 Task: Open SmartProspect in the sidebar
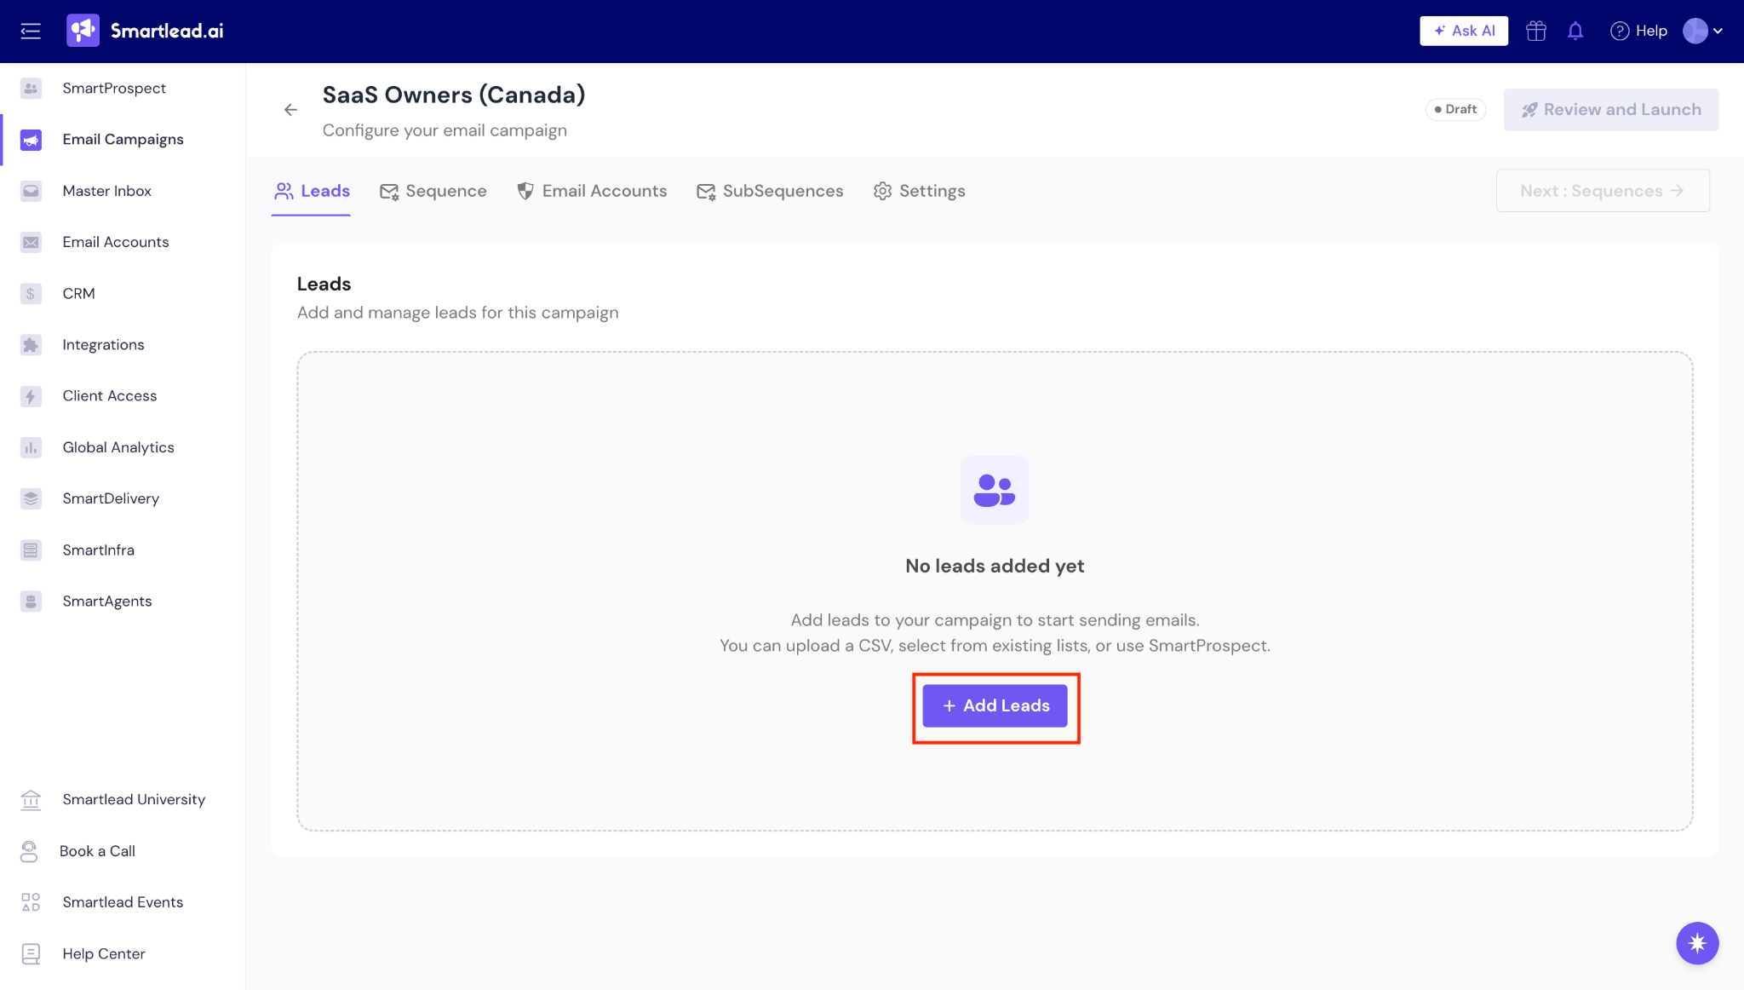113,89
